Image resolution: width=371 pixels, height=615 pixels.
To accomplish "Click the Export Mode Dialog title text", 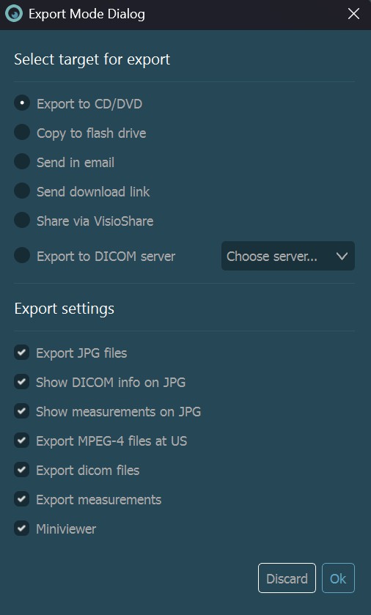I will tap(87, 14).
